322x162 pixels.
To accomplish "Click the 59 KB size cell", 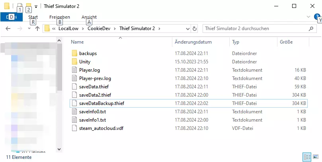I will (300, 87).
